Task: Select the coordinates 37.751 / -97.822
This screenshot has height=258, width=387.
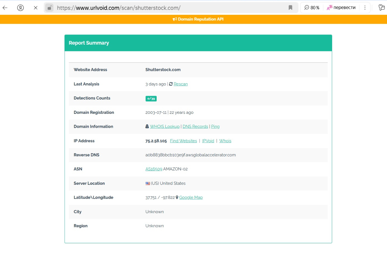Action: coord(160,198)
